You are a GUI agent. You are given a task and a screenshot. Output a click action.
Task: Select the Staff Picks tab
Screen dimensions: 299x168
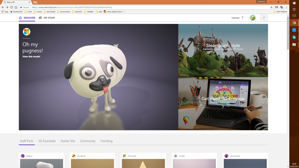tap(27, 141)
